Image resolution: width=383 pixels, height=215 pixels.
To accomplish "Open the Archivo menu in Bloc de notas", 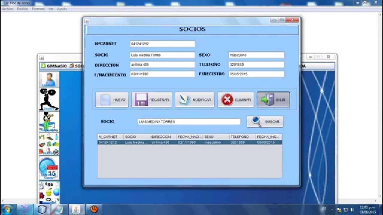I will [x=7, y=9].
